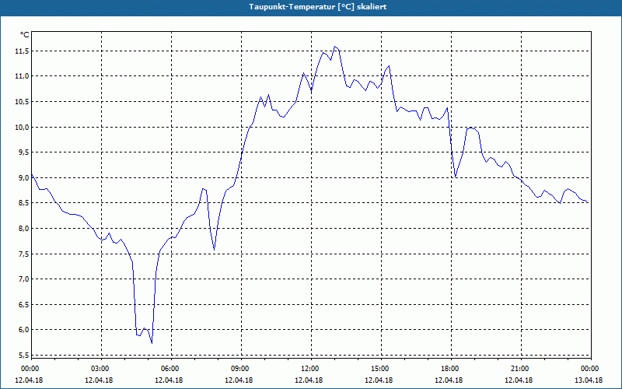Select the 9,0 y-axis value
Viewport: 622px width, 389px height.
(x=23, y=178)
